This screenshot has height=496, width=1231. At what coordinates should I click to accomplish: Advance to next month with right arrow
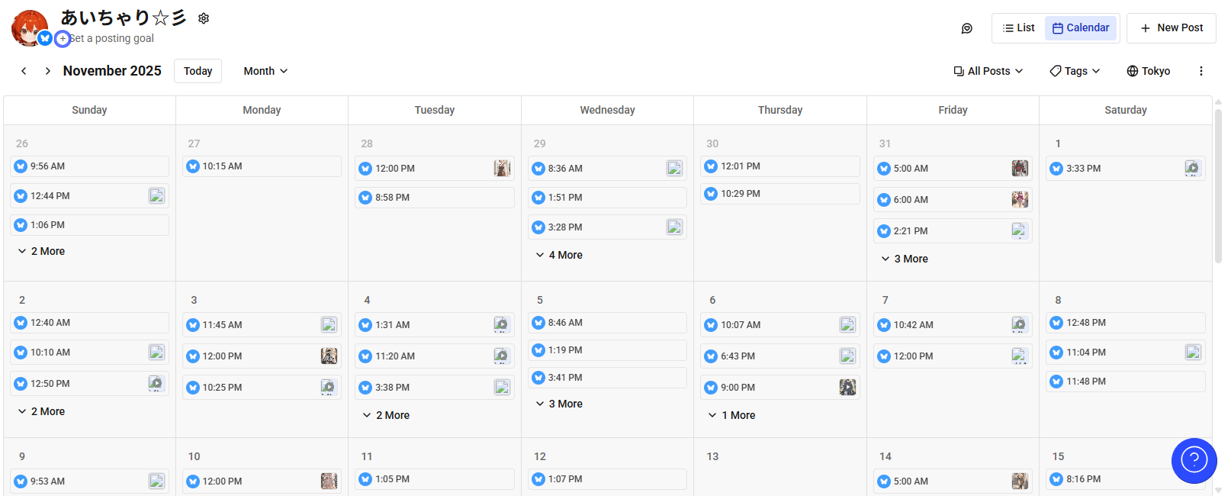click(x=47, y=71)
